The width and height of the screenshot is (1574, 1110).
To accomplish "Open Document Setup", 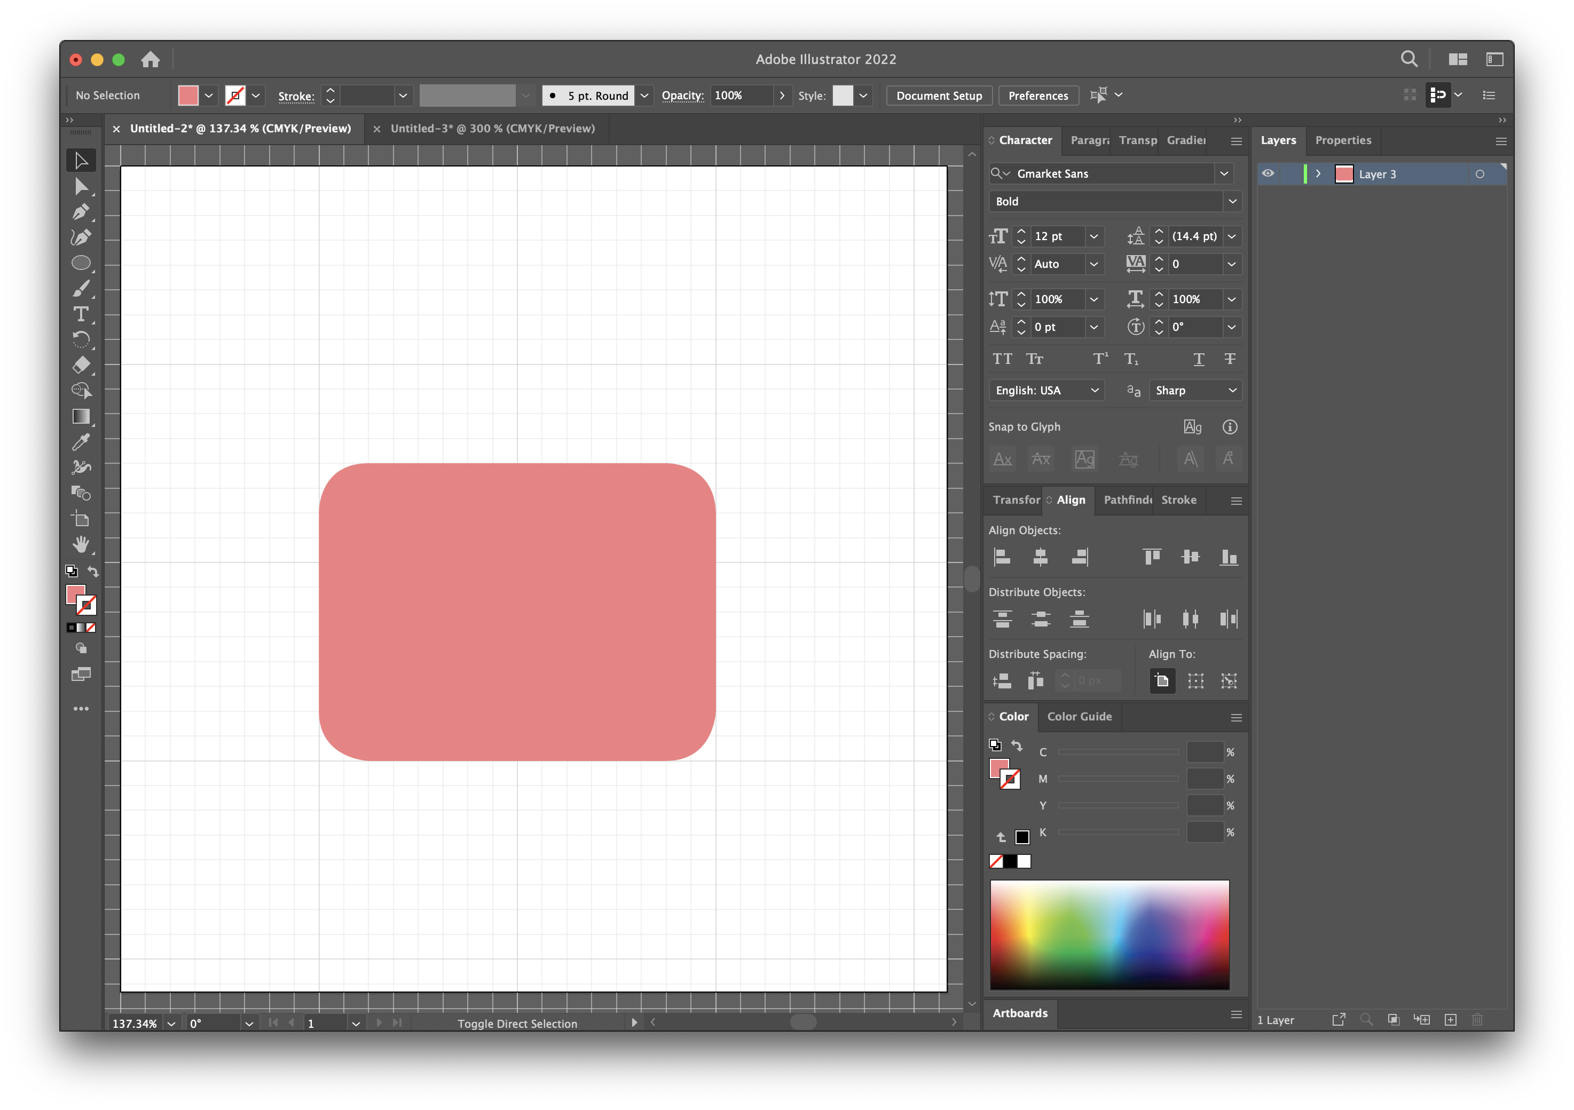I will click(x=939, y=96).
